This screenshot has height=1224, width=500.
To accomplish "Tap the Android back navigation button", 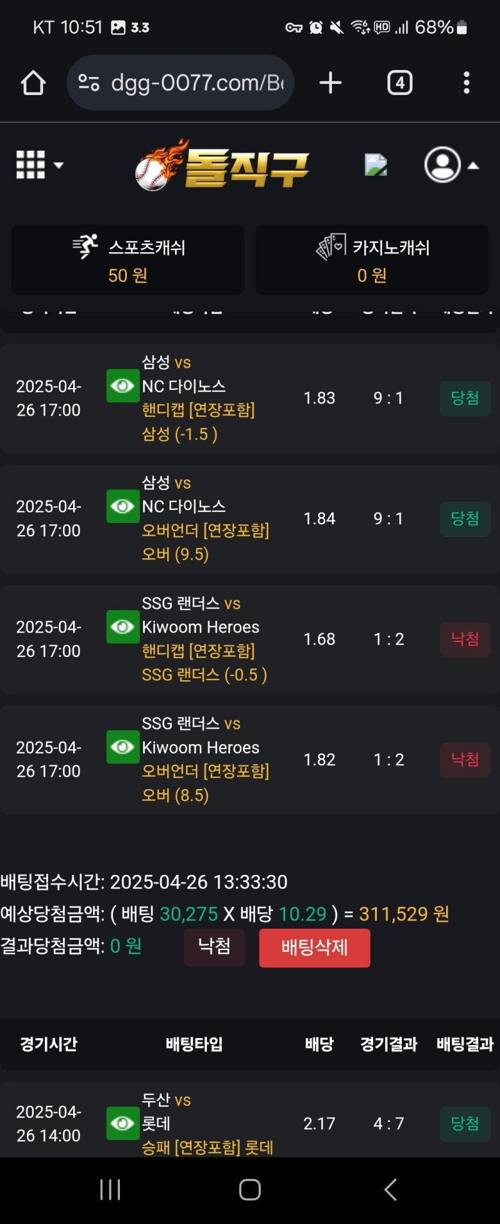I will (x=391, y=1189).
